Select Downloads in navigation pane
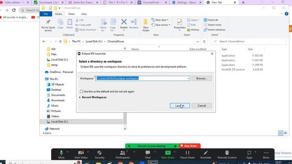 coord(58,100)
